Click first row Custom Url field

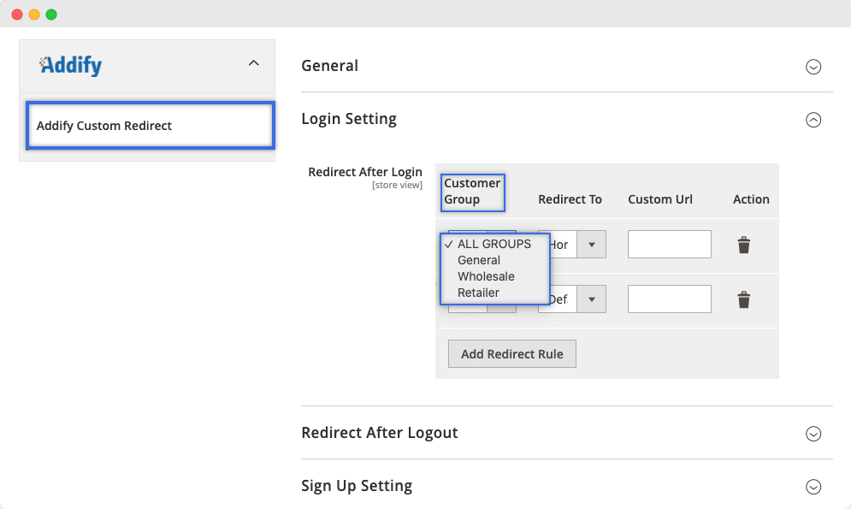click(669, 245)
